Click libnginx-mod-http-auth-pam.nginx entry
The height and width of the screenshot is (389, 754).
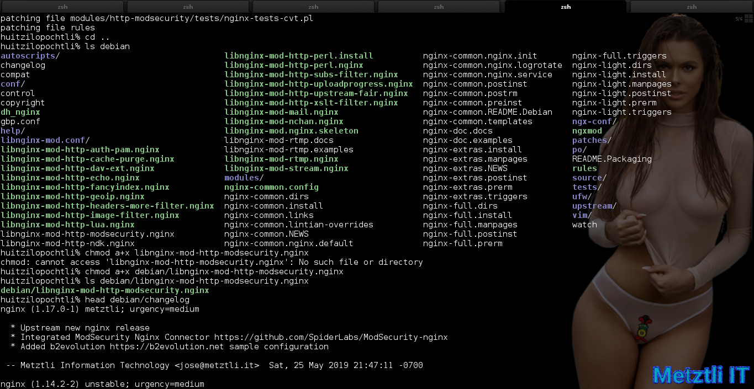click(80, 150)
